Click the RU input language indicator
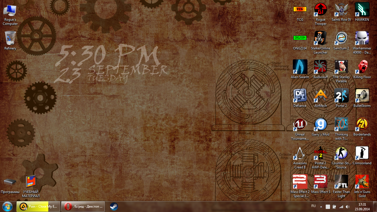This screenshot has width=377, height=212. coord(314,206)
